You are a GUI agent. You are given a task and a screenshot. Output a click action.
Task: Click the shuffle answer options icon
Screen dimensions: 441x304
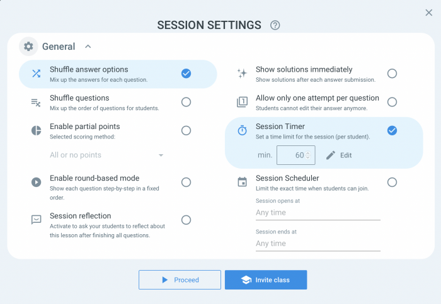click(x=37, y=74)
